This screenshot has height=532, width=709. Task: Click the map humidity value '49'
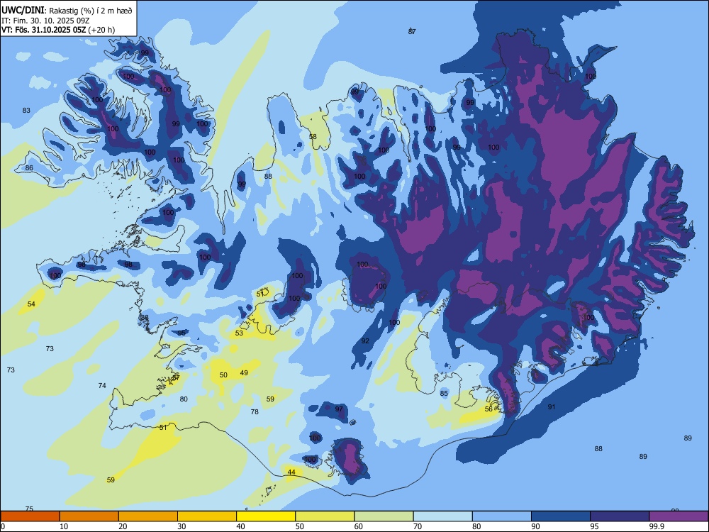click(244, 373)
